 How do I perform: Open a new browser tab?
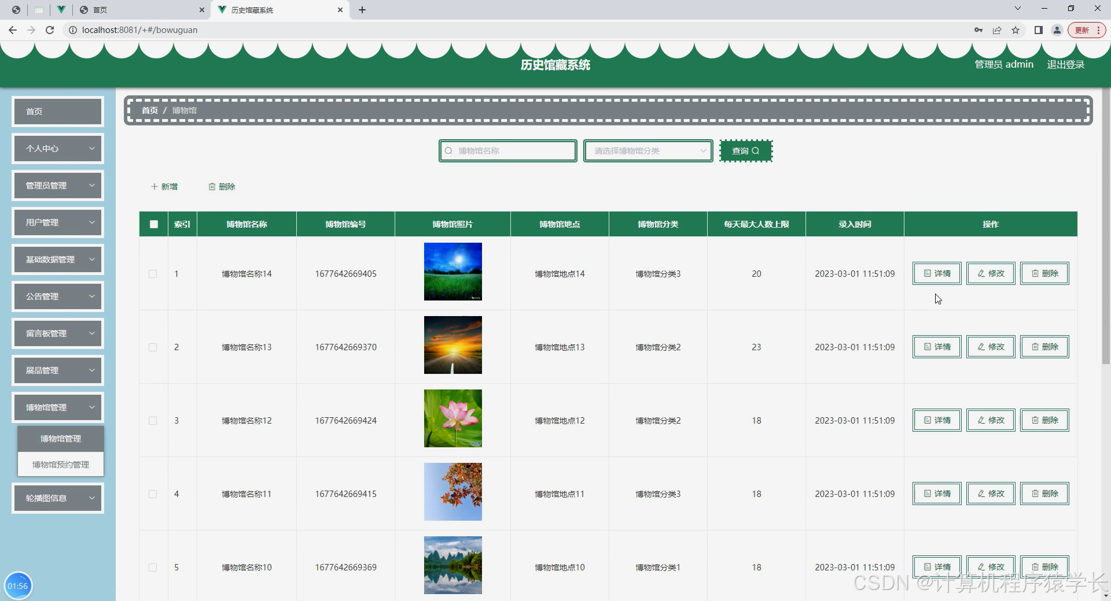(362, 10)
